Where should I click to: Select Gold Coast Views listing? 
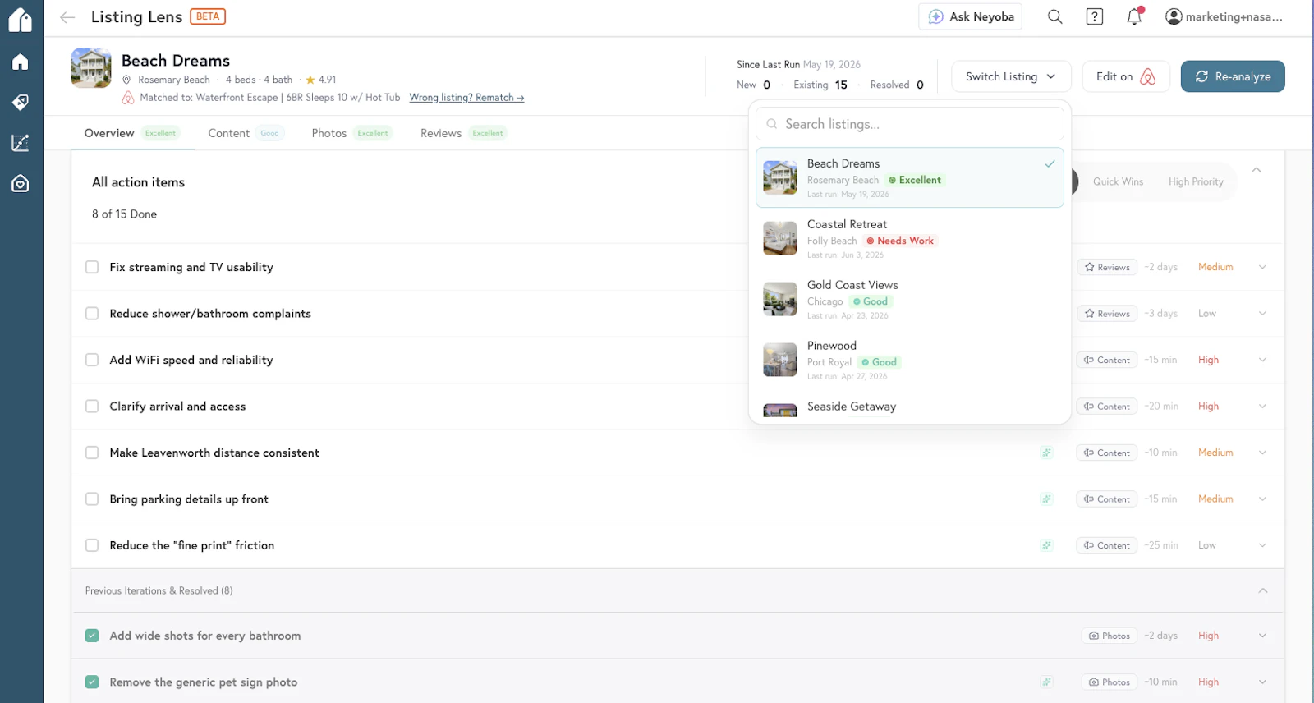909,299
